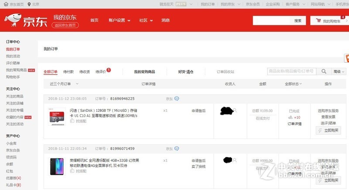Click the 商品名称/商品编号/订单号 search field

pos(291,71)
